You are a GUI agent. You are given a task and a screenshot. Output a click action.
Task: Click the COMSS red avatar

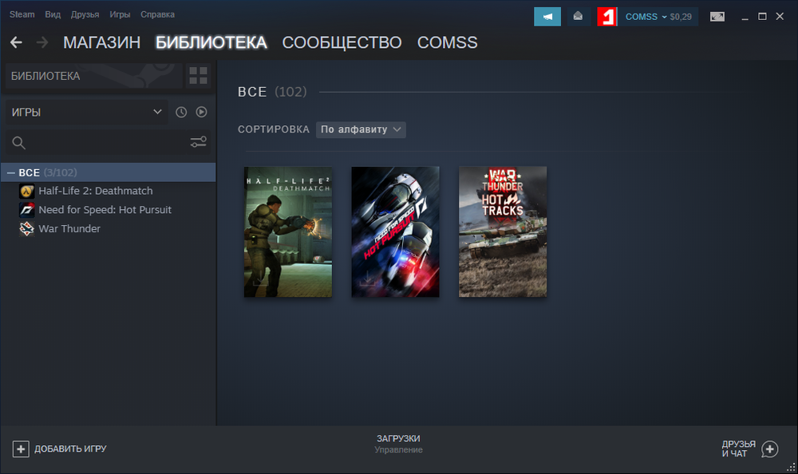pos(606,17)
